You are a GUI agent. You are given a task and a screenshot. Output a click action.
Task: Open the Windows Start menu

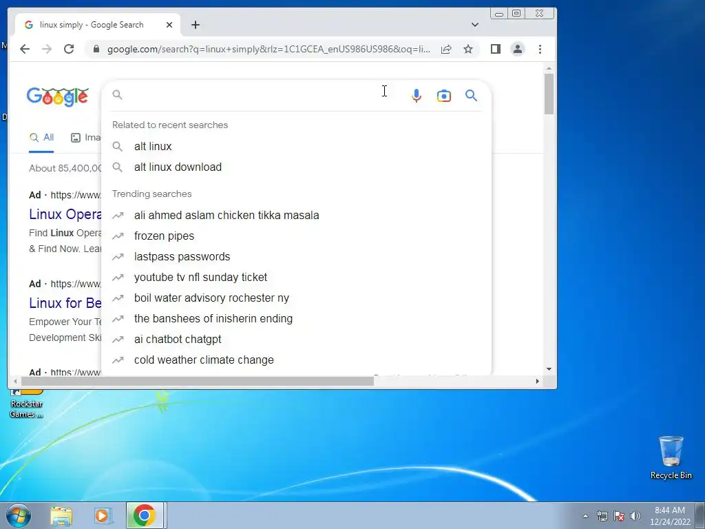tap(18, 515)
